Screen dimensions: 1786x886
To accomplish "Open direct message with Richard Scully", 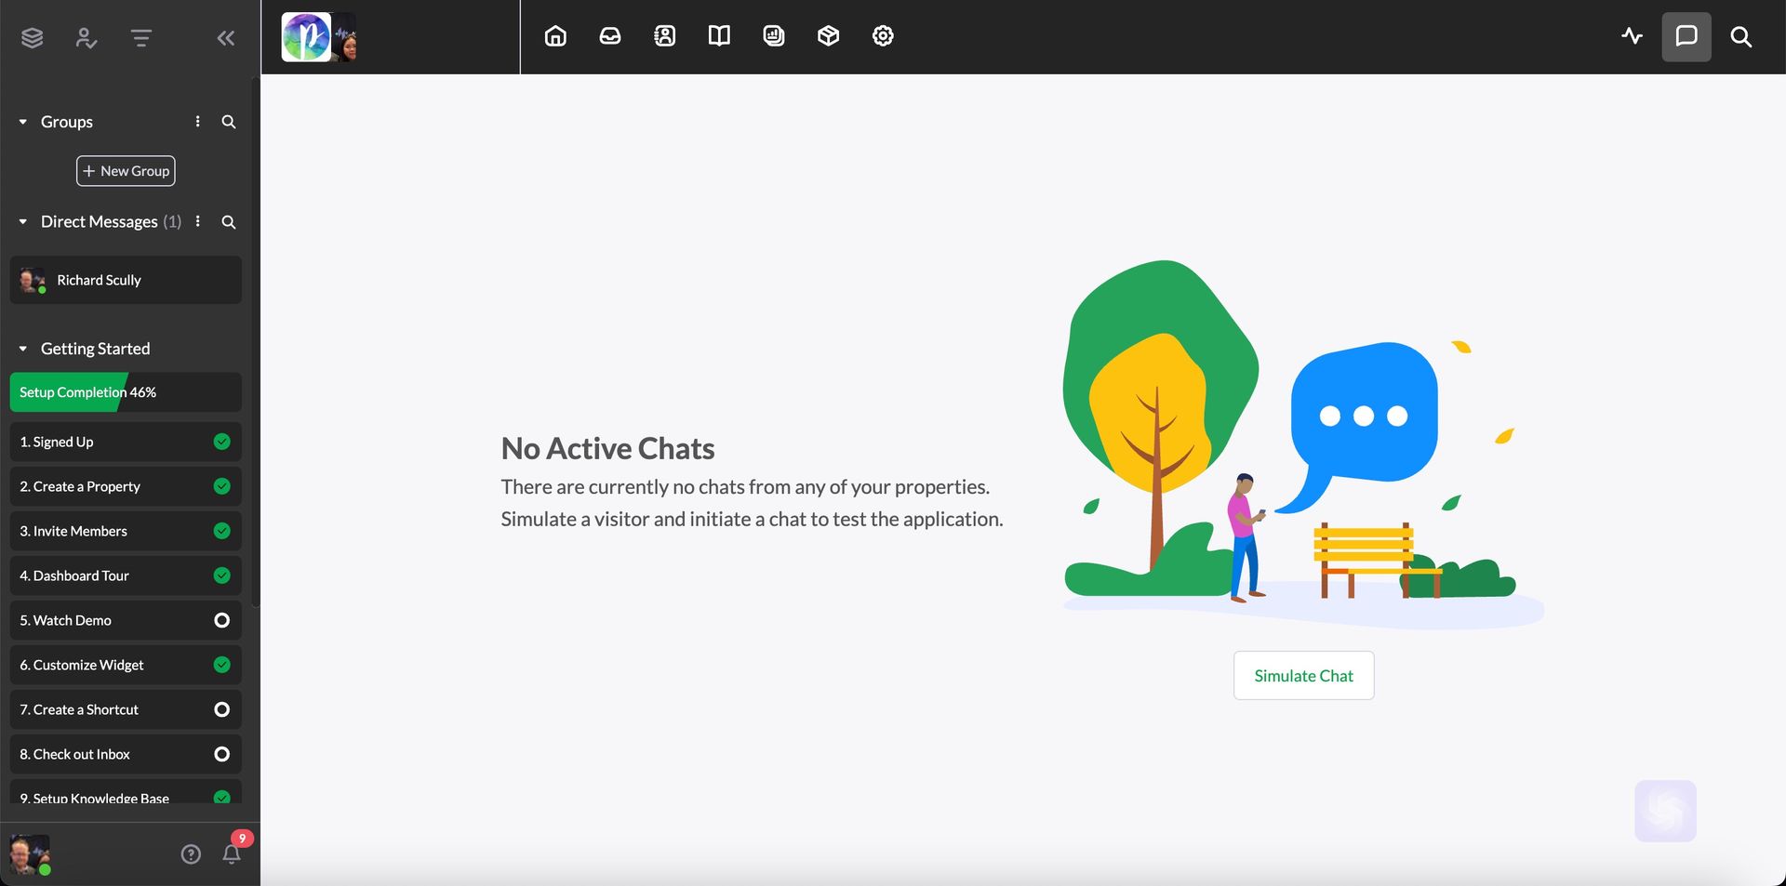I will (126, 280).
